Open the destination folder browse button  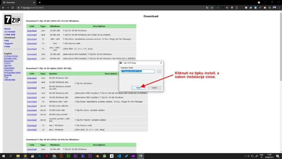159,72
